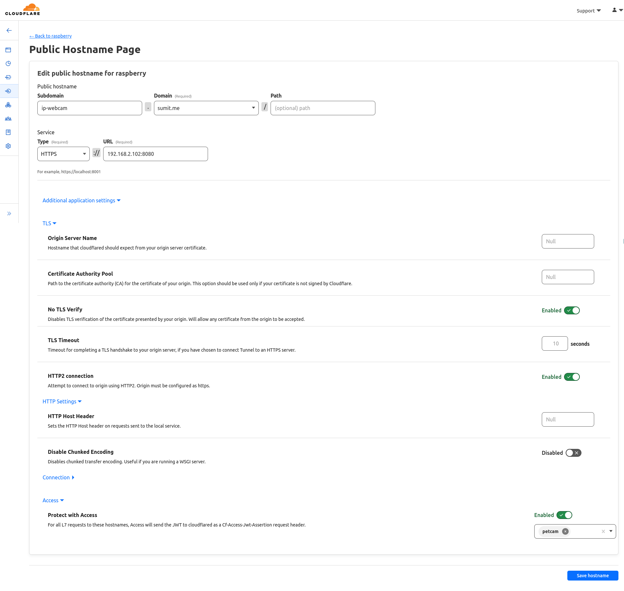Open the Access arrow-in-circle sidebar icon
This screenshot has width=624, height=591.
(8, 91)
